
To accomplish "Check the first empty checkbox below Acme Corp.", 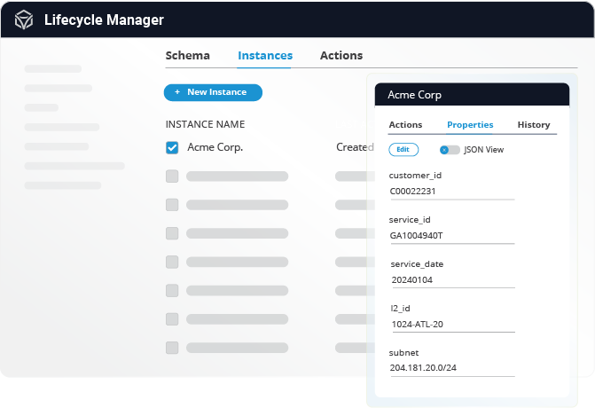I will click(172, 177).
